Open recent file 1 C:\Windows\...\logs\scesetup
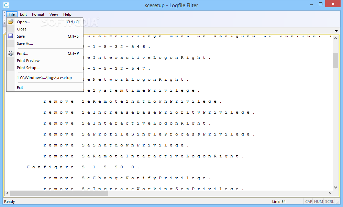The image size is (343, 207). coord(45,77)
